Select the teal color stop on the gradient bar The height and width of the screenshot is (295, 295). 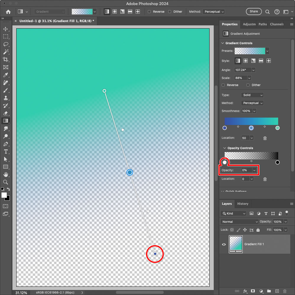(277, 128)
